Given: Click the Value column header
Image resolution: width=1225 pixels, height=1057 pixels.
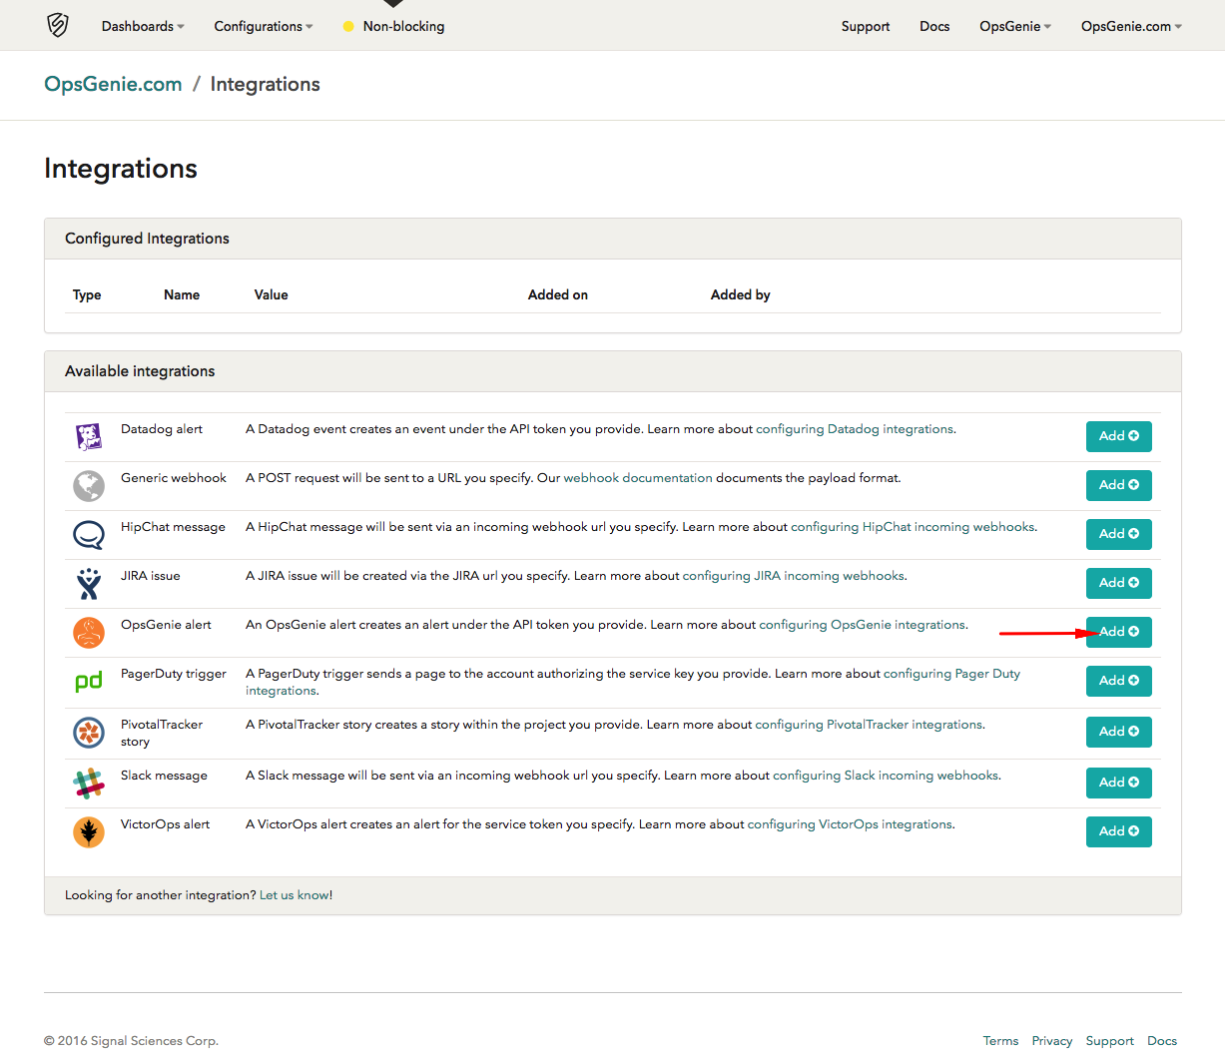Looking at the screenshot, I should coord(271,294).
